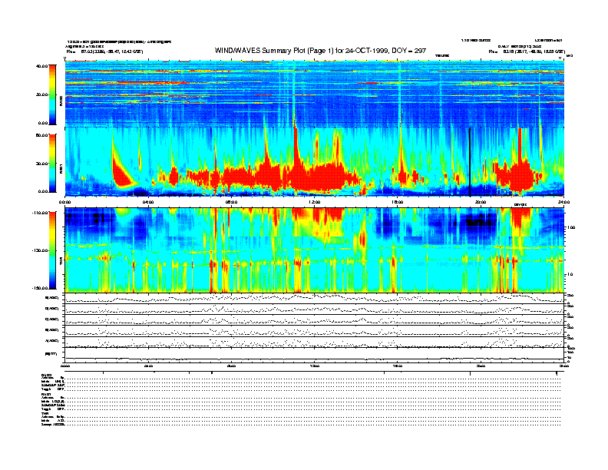The height and width of the screenshot is (470, 608).
Task: Click the RAD1 color scale bar
Action: pos(52,164)
